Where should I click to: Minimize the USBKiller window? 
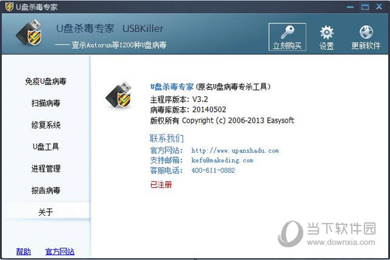coord(350,6)
